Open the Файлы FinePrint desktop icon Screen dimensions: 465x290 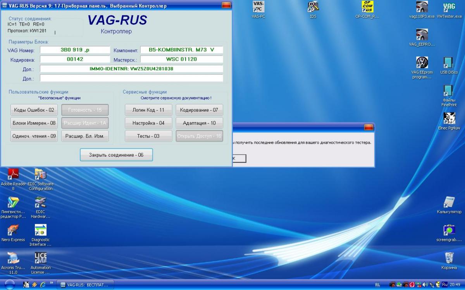tap(449, 96)
